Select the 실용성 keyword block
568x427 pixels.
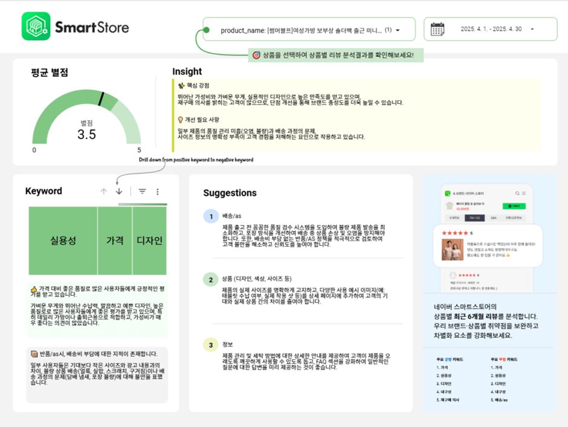pyautogui.click(x=63, y=241)
